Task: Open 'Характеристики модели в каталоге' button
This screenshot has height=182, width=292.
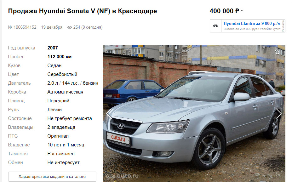Action: coord(52,176)
